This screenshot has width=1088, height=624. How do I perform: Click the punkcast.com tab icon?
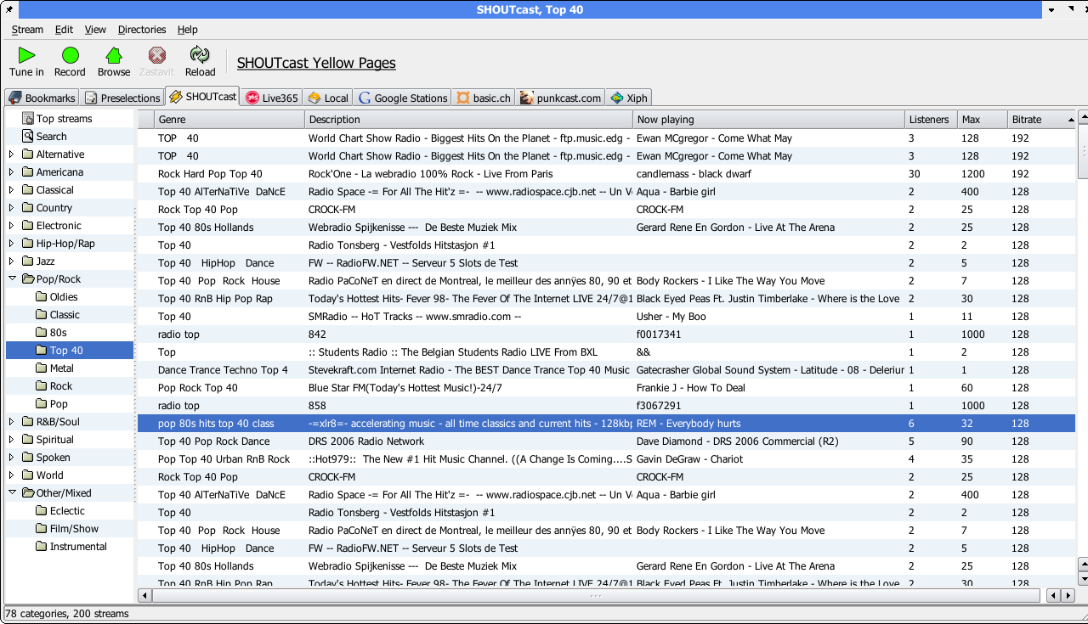(x=527, y=98)
